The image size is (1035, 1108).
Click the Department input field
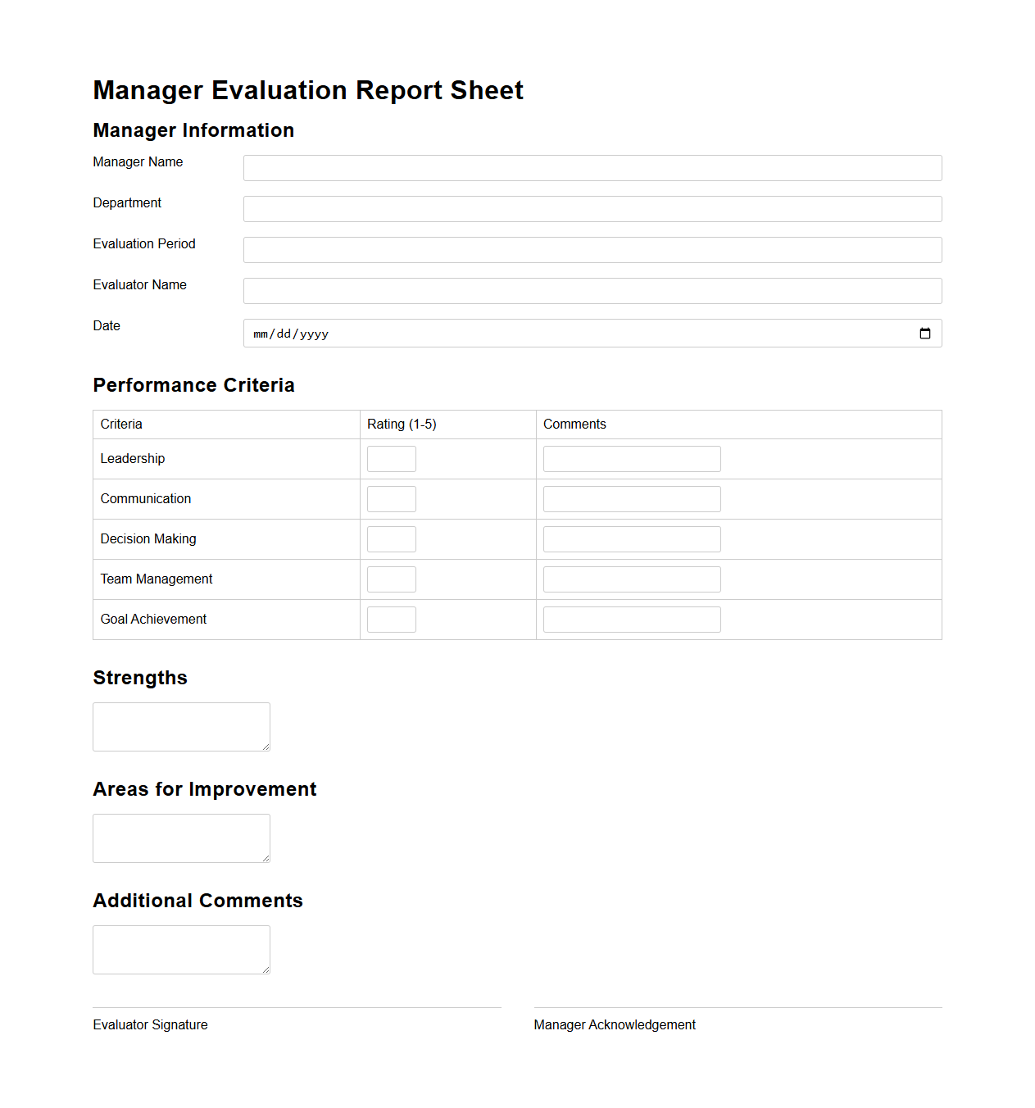[592, 208]
